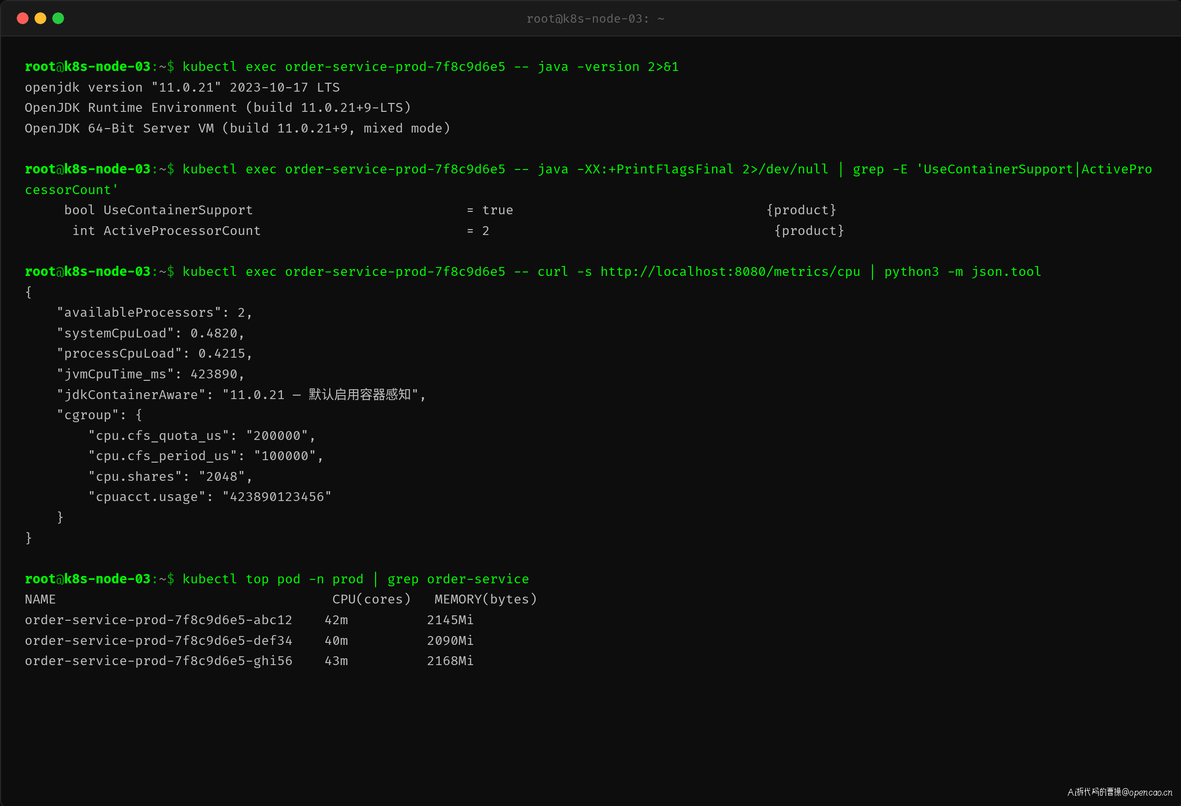The image size is (1181, 806).
Task: Click memory value 2145Mi
Action: pyautogui.click(x=450, y=620)
